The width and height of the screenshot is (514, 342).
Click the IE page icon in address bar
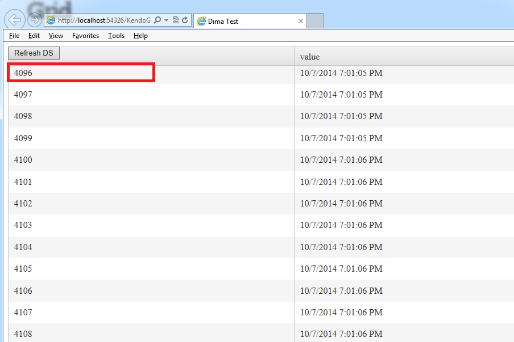51,20
